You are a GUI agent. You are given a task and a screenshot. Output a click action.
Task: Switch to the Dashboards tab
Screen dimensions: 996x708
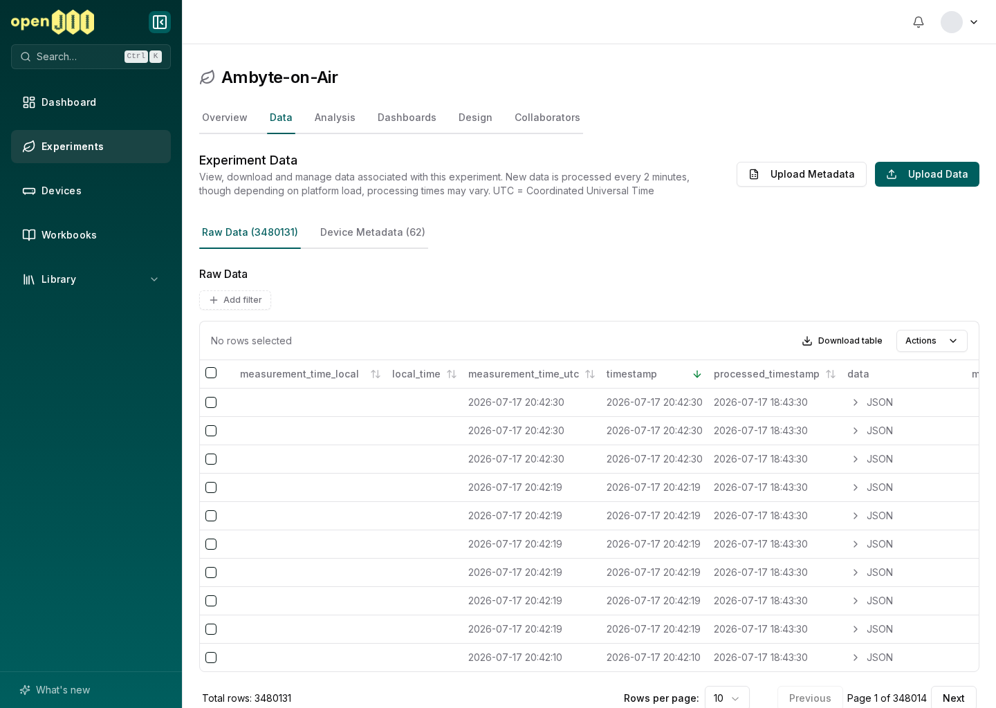(407, 118)
